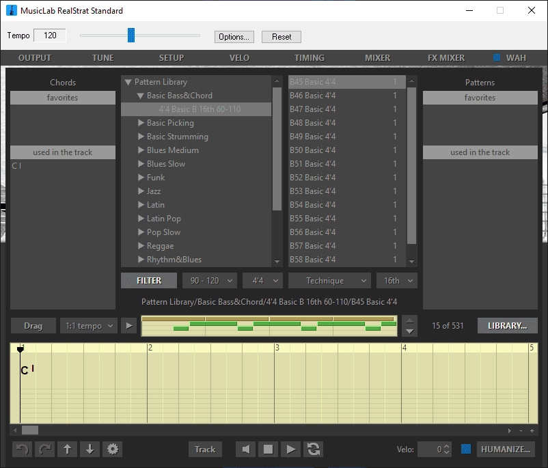The image size is (548, 468).
Task: Stop playback with the square button
Action: [268, 449]
